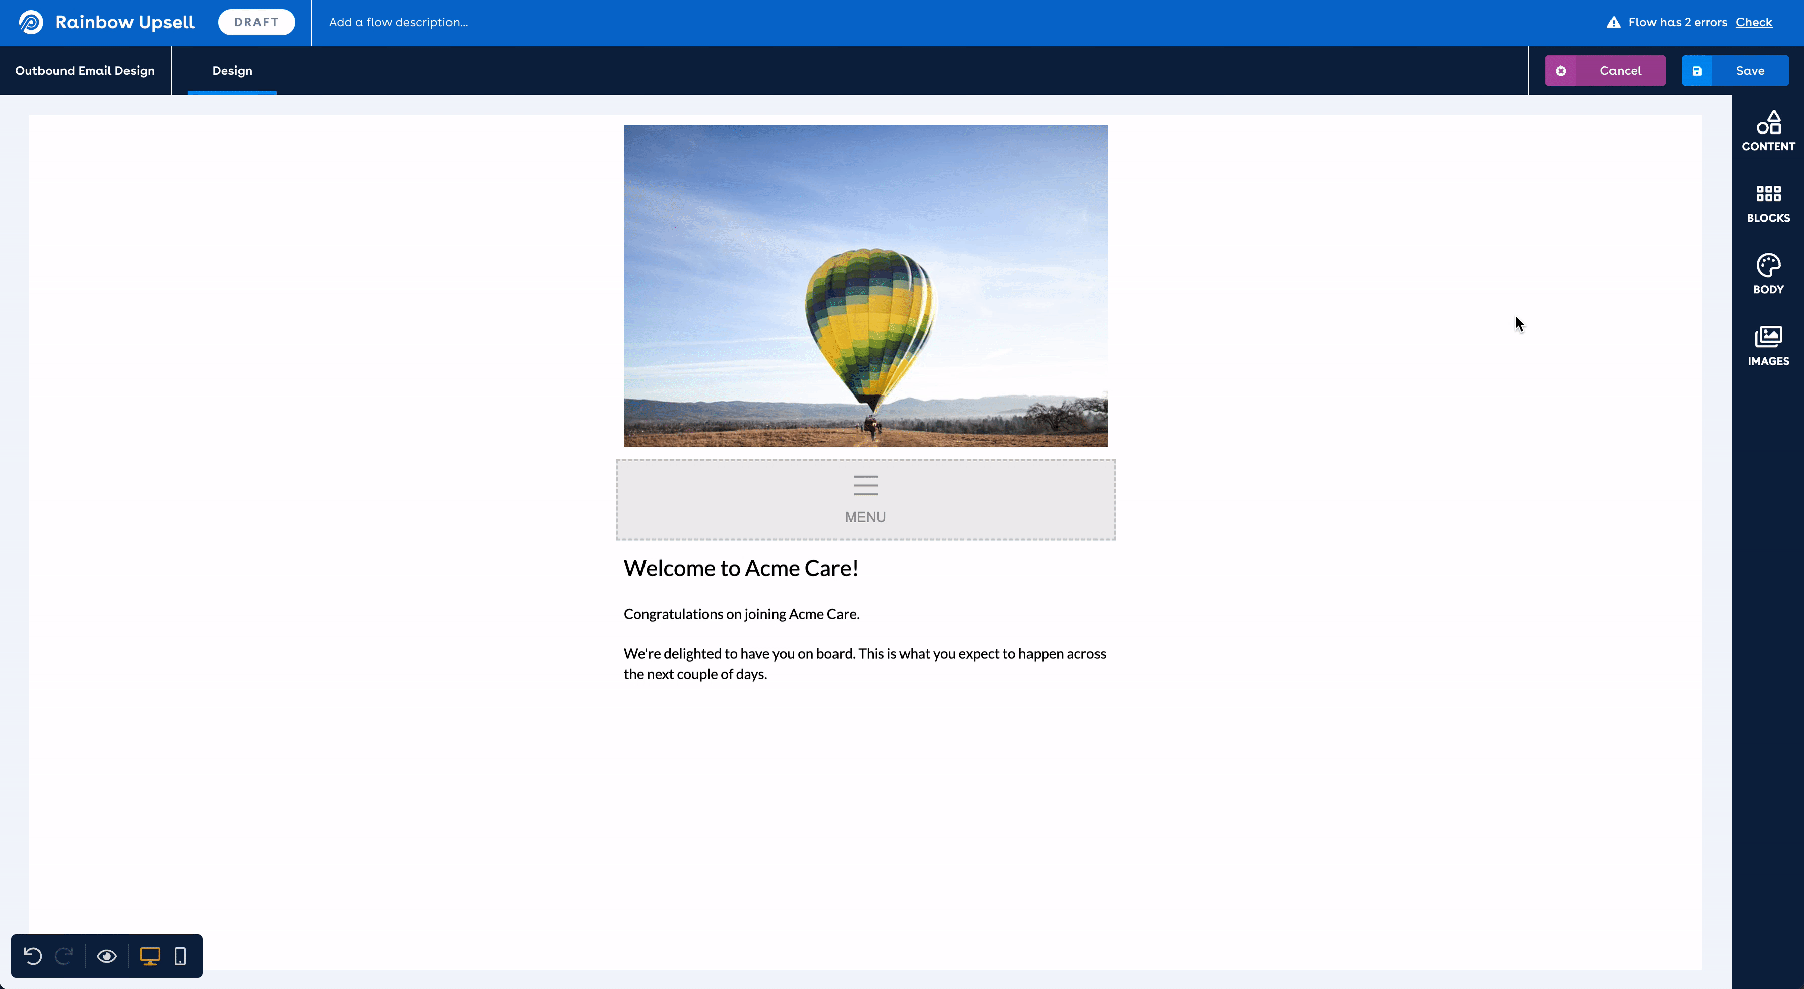Open the Content panel
This screenshot has width=1804, height=989.
[x=1768, y=131]
